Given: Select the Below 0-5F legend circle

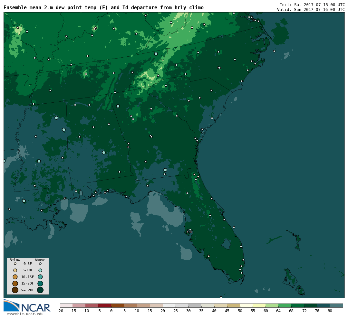Looking at the screenshot, I should (x=15, y=264).
